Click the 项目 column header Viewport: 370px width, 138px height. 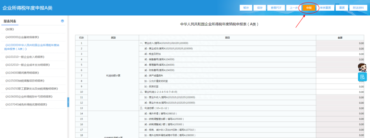pos(227,38)
